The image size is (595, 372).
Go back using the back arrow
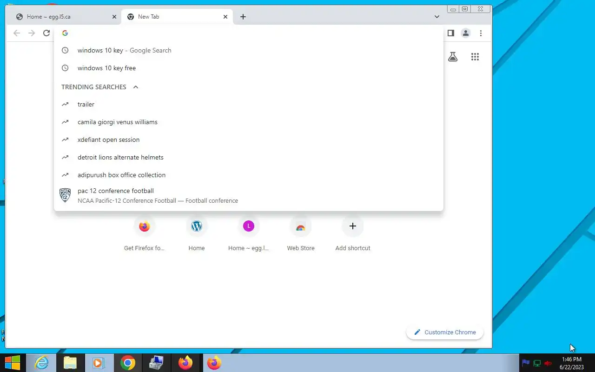17,33
